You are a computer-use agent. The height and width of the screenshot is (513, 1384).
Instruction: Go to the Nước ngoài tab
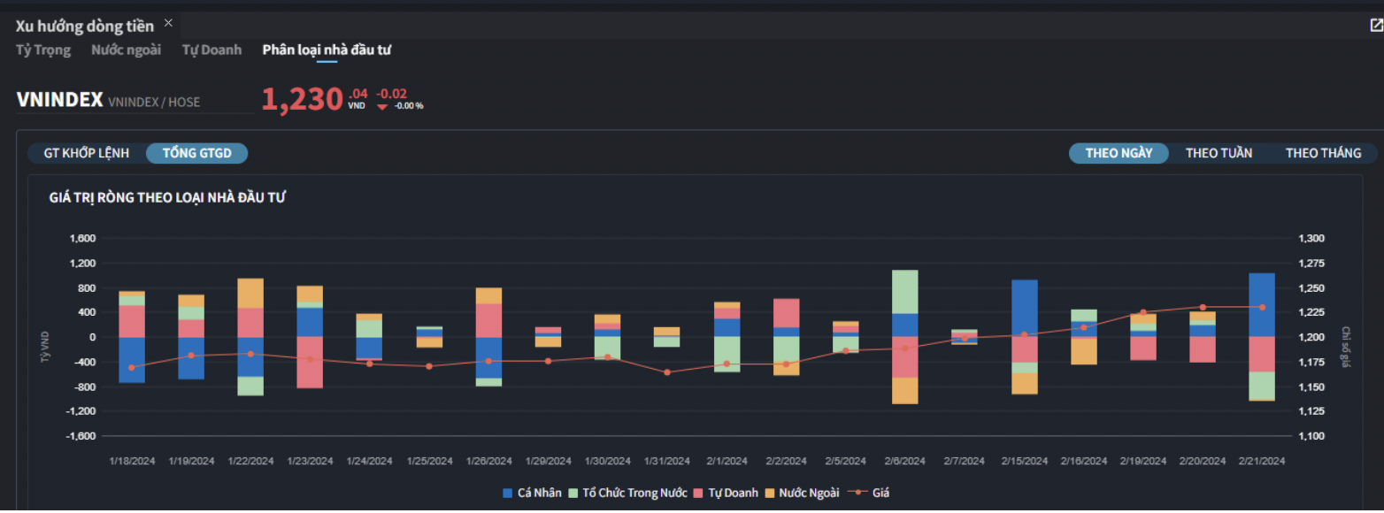pyautogui.click(x=126, y=50)
